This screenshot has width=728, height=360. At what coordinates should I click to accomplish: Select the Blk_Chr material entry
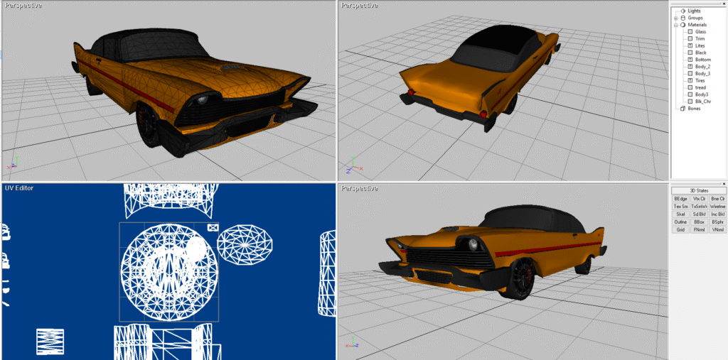(702, 102)
